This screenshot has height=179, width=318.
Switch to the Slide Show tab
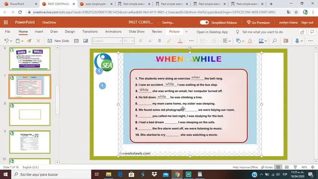click(x=137, y=32)
